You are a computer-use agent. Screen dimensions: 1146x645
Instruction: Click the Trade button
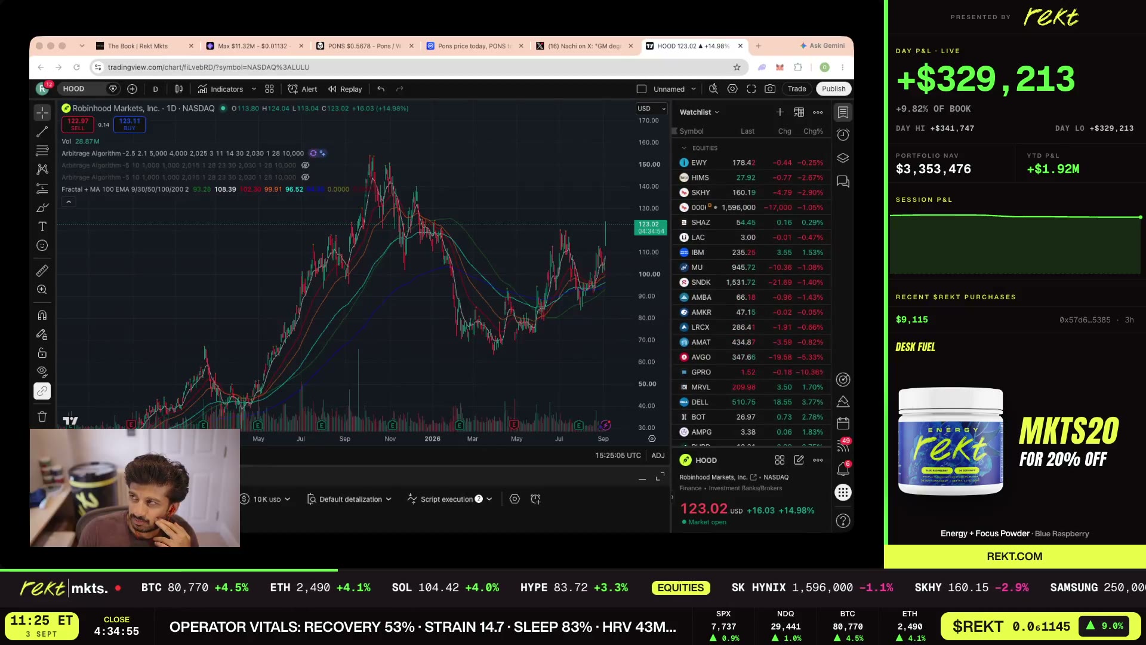796,89
